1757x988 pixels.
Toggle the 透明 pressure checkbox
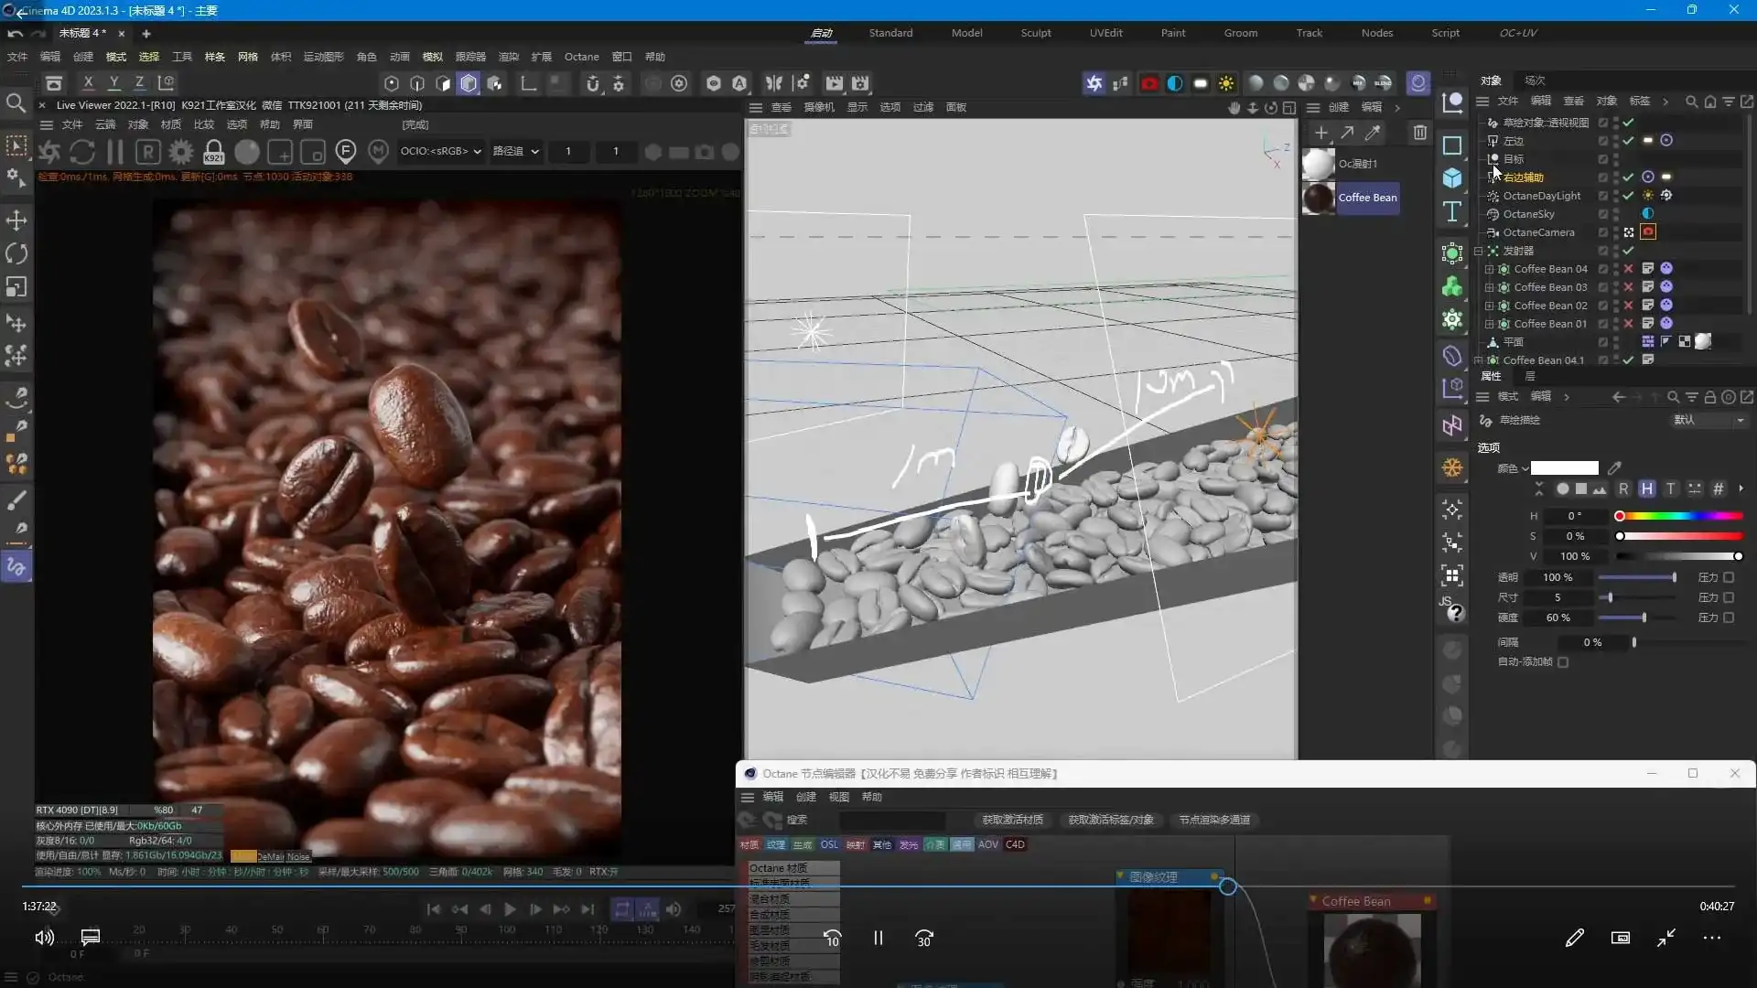[1729, 577]
